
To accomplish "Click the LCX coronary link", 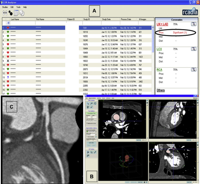I will click(159, 49).
